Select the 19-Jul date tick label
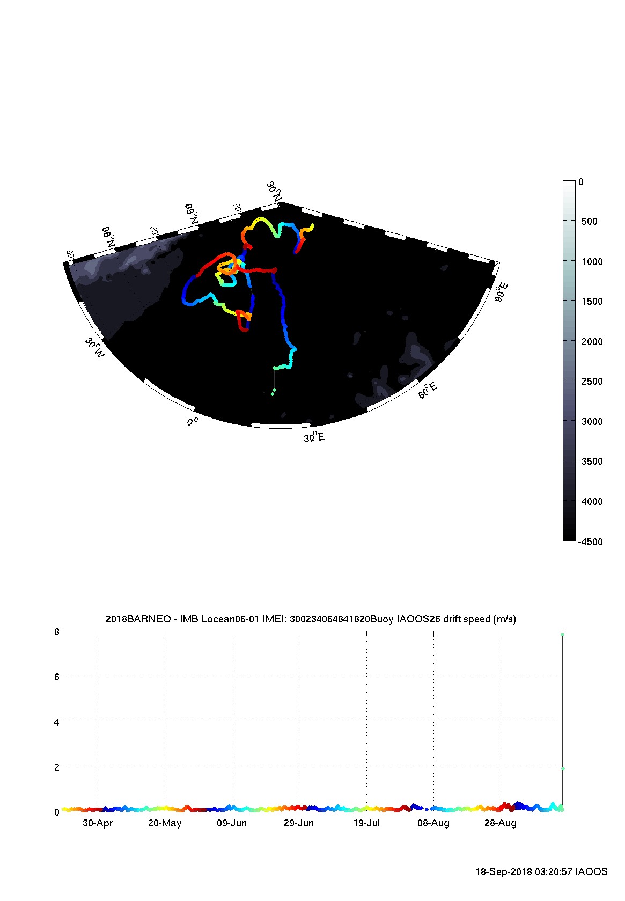This screenshot has width=625, height=901. [x=366, y=823]
